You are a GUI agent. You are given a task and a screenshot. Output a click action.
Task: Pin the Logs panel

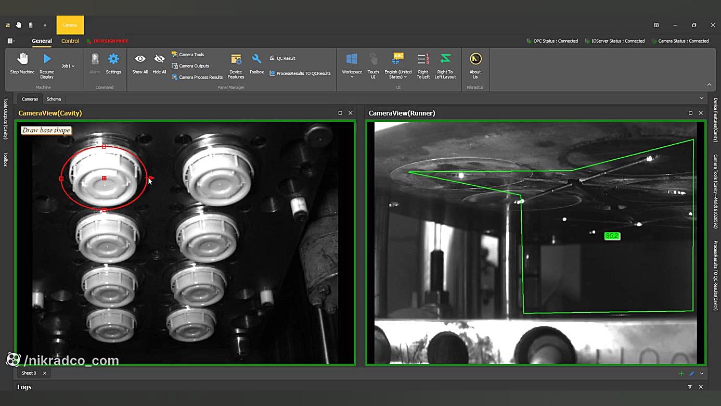coord(690,387)
